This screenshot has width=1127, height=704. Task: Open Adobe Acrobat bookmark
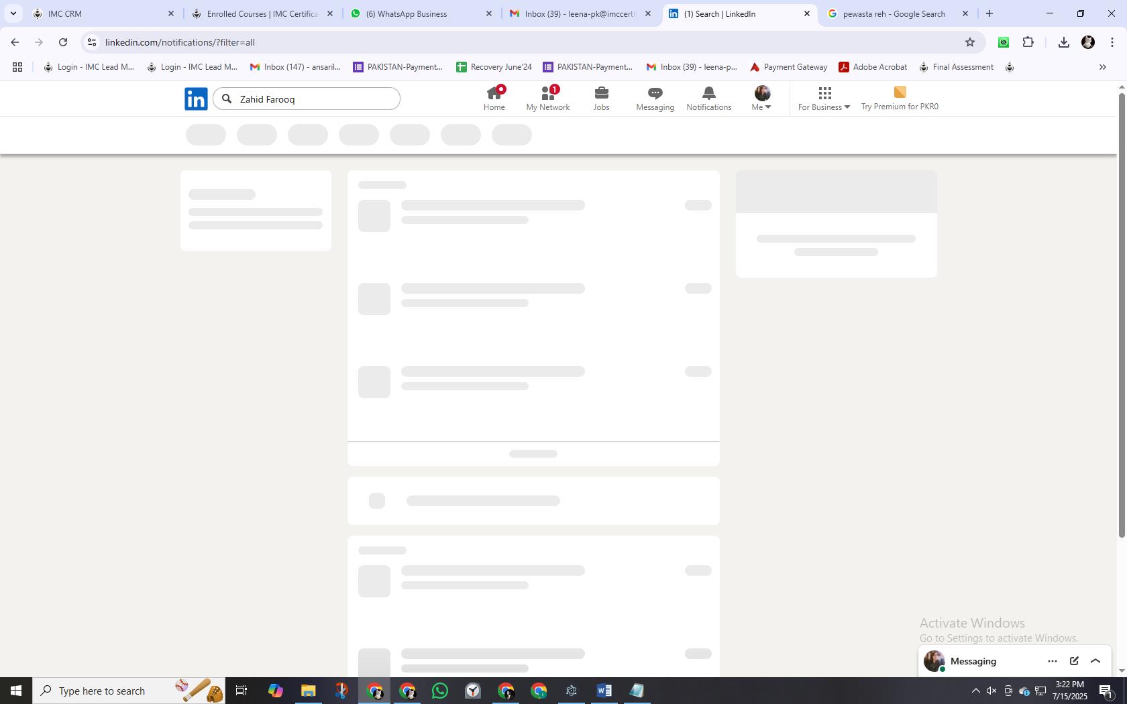(x=873, y=67)
